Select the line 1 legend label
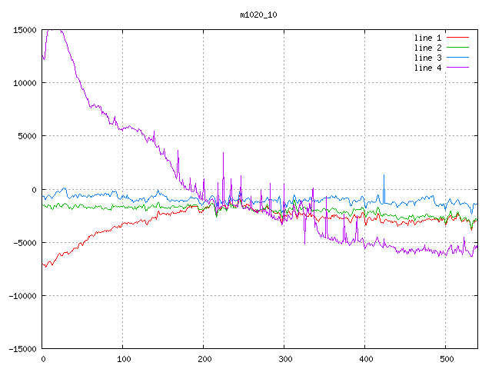The image size is (492, 369). (x=428, y=37)
